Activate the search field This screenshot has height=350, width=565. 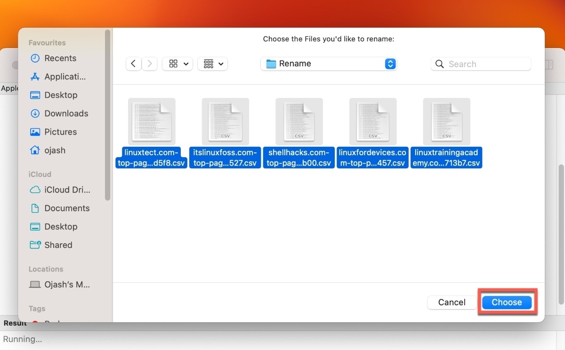pyautogui.click(x=480, y=64)
